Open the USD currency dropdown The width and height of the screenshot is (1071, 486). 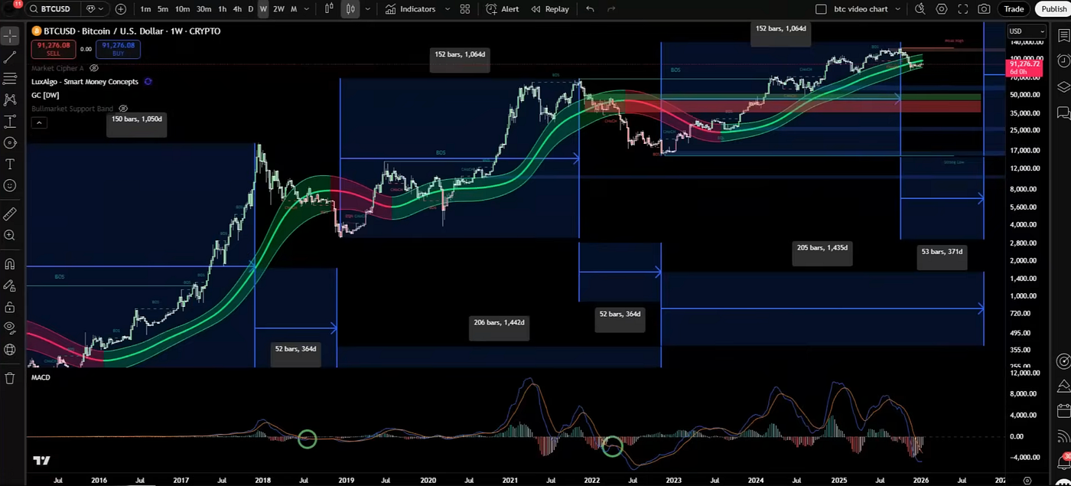point(1026,31)
